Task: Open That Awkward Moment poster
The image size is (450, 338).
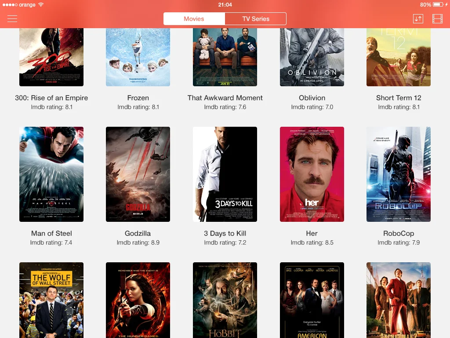Action: [225, 57]
